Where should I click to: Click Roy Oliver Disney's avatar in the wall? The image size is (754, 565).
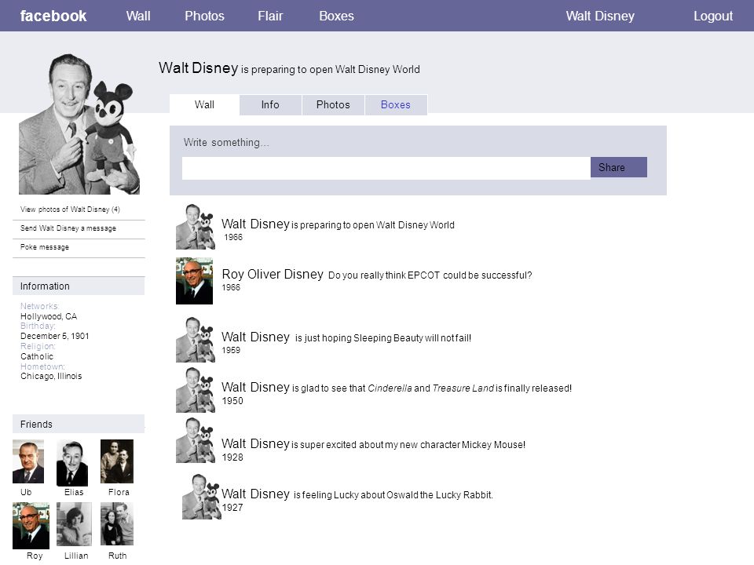click(x=194, y=281)
